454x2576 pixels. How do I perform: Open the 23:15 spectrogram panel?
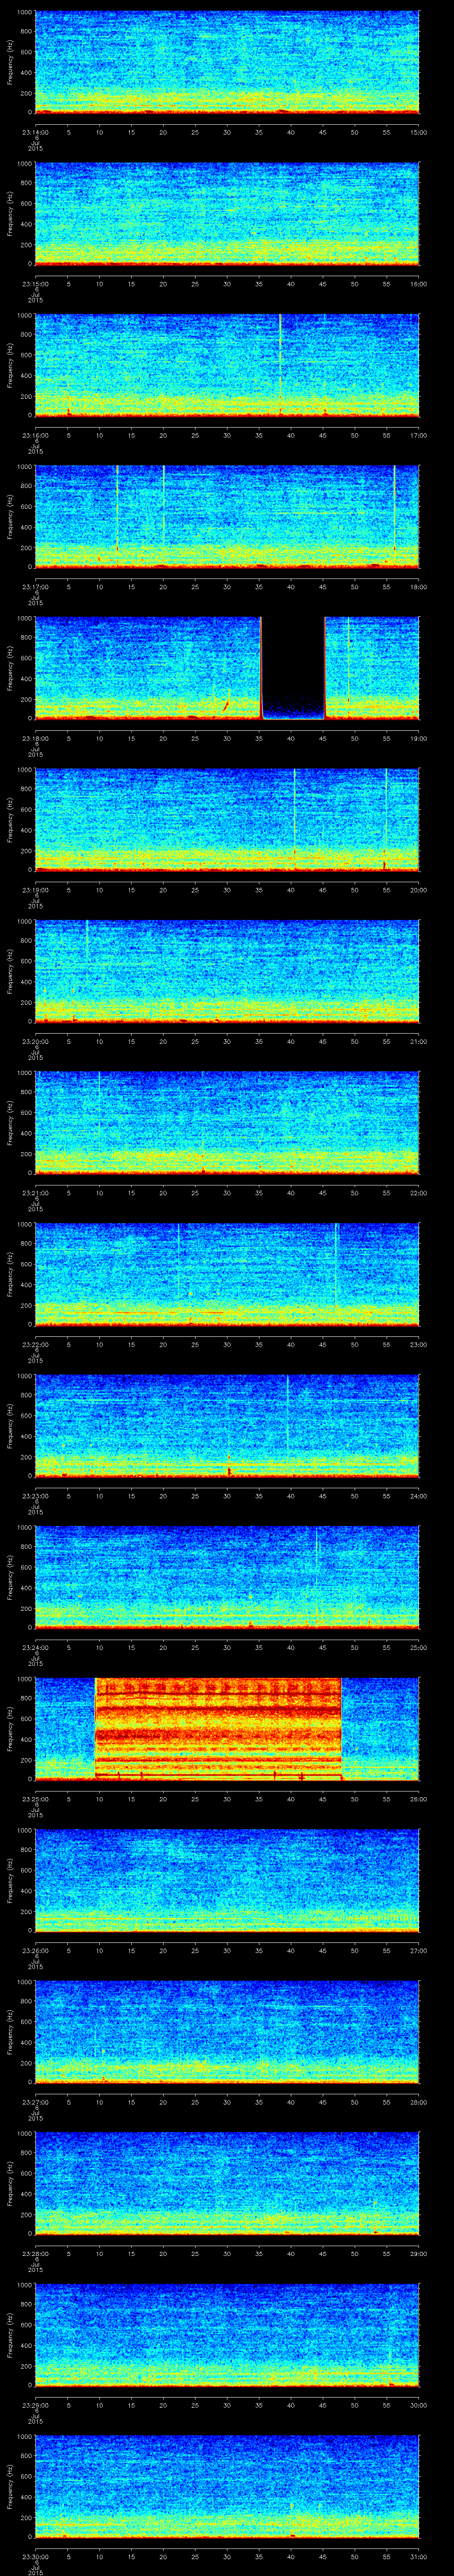pos(227,213)
